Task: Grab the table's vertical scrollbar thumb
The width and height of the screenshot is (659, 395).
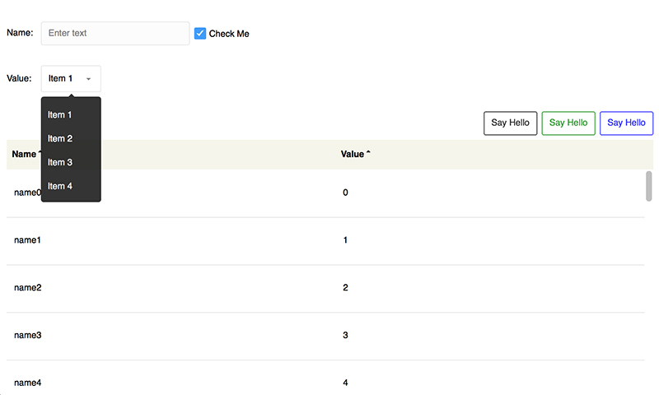Action: tap(649, 186)
